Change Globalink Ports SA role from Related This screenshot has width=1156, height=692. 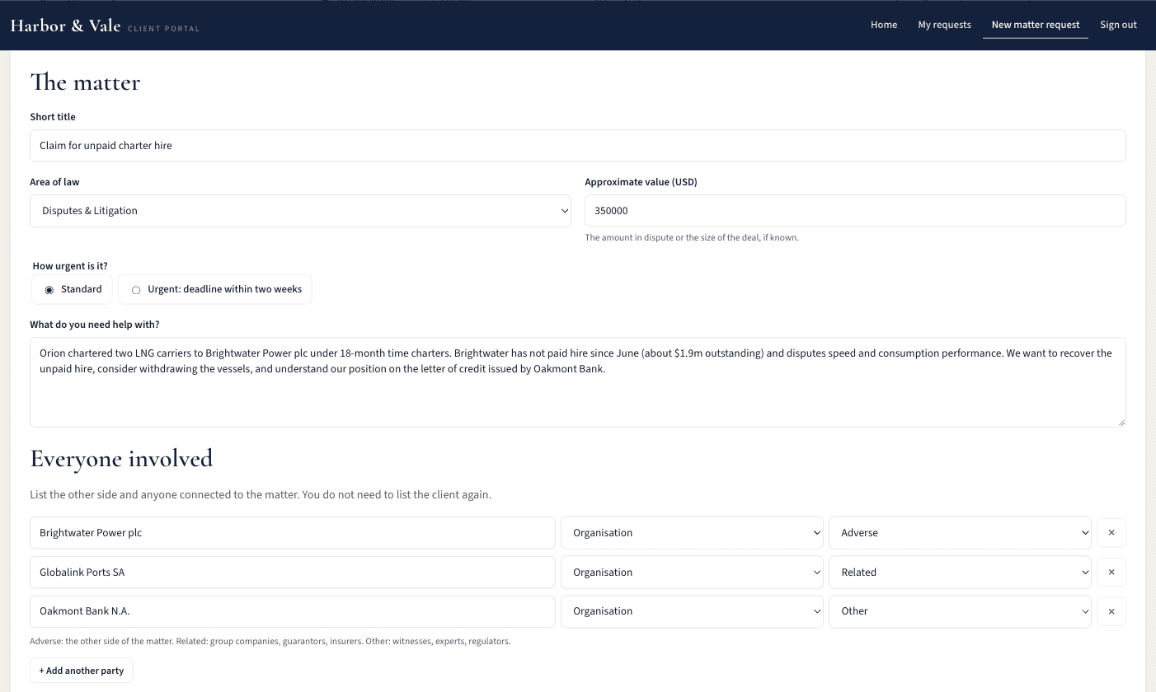click(960, 573)
